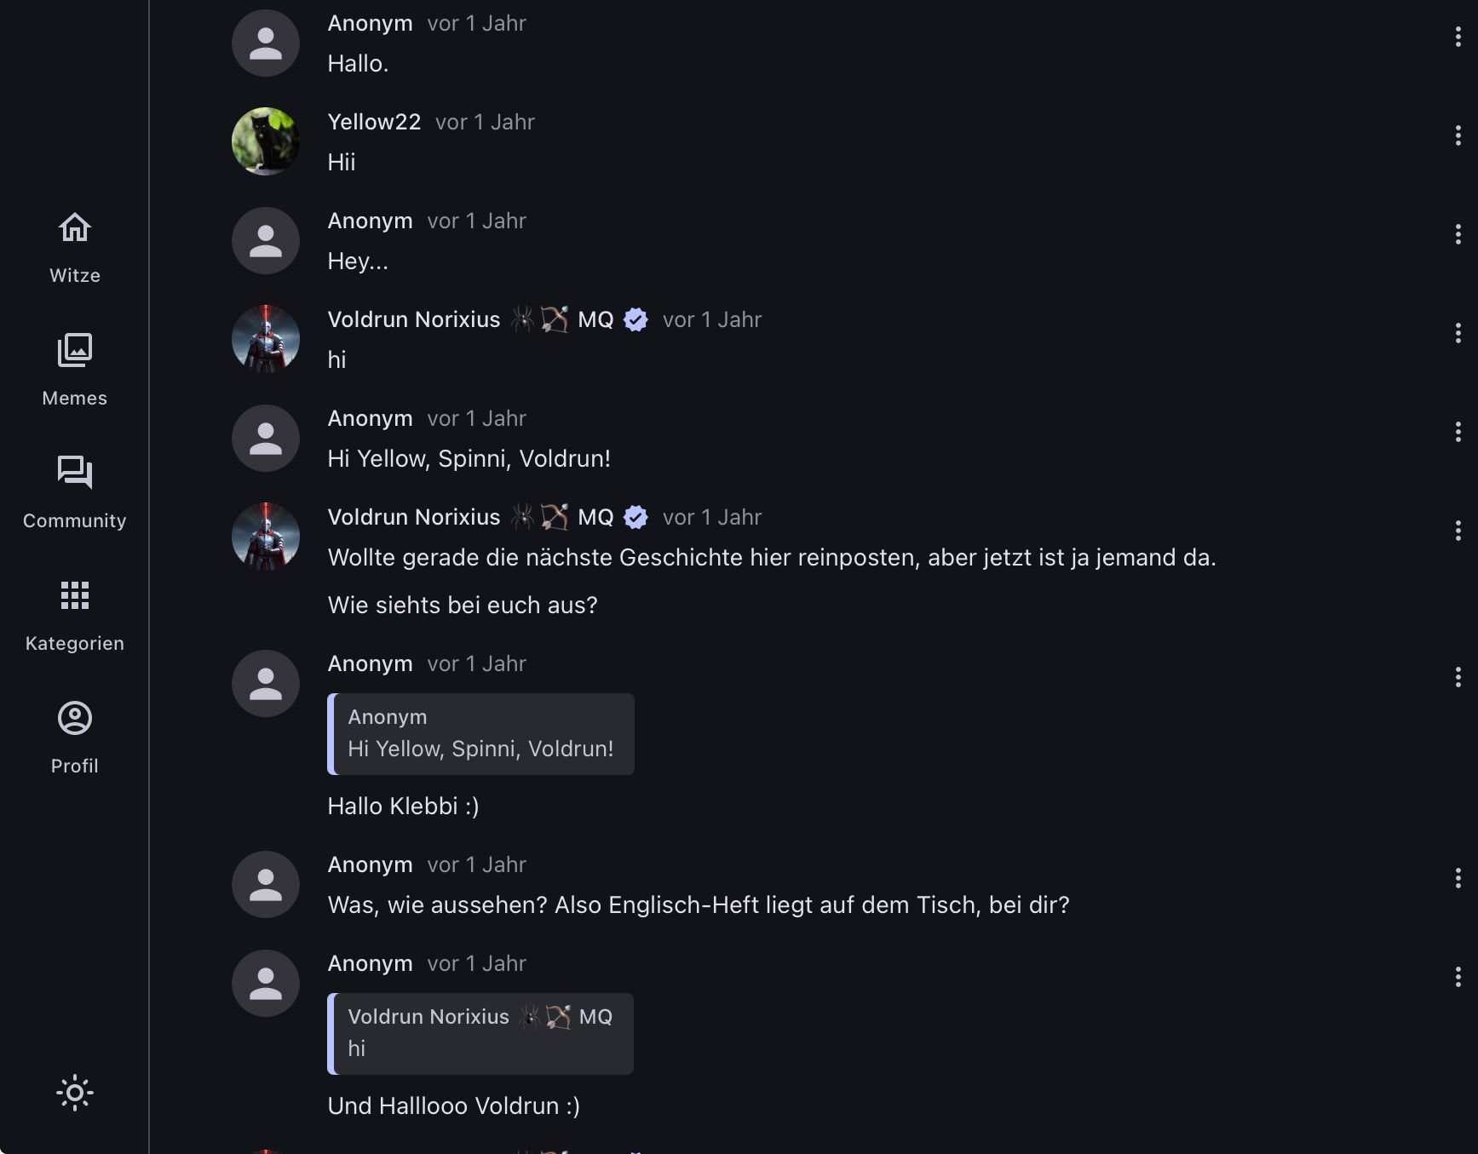Screen dimensions: 1478x1154
Task: Open the Kategorien grid icon
Action: coord(75,595)
